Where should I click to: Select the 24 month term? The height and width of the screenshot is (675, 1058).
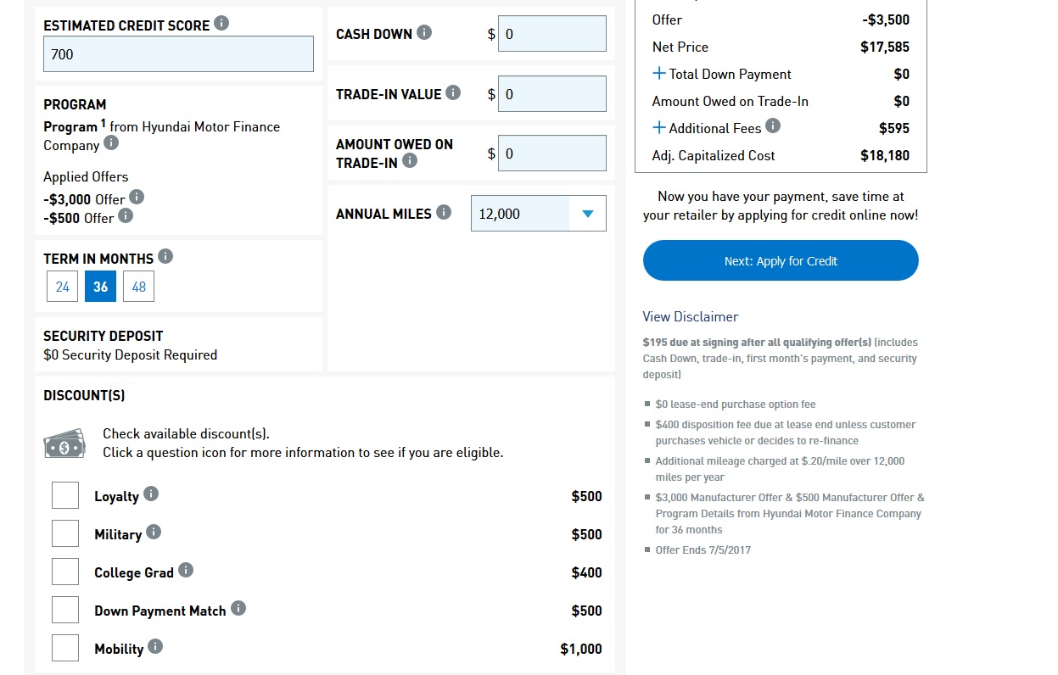tap(63, 287)
